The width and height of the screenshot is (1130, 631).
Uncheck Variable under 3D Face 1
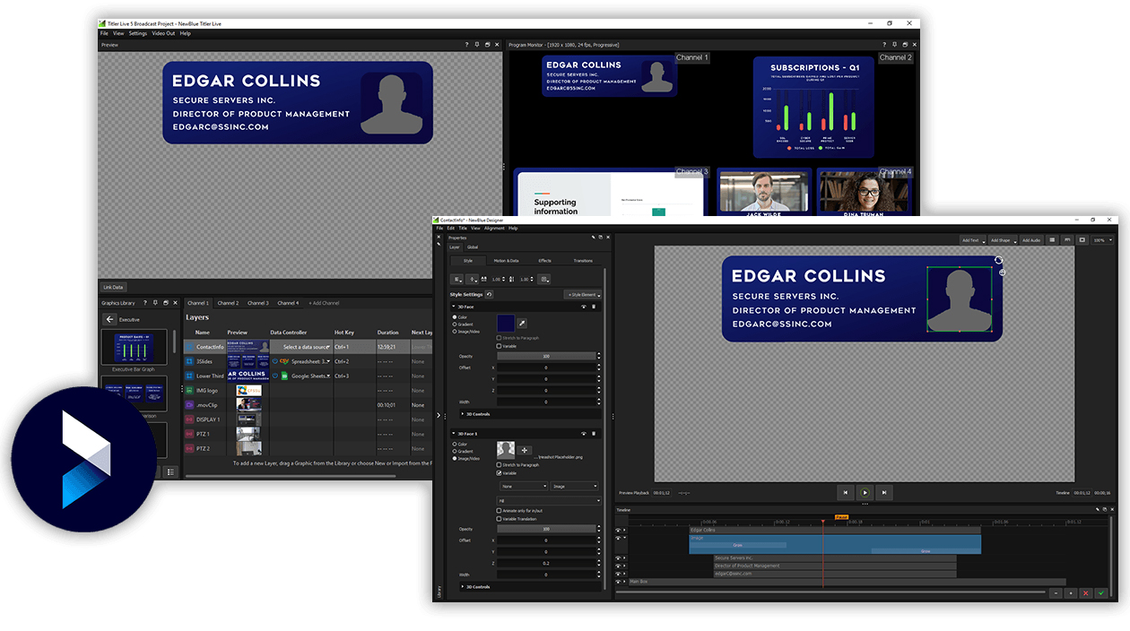[x=500, y=473]
